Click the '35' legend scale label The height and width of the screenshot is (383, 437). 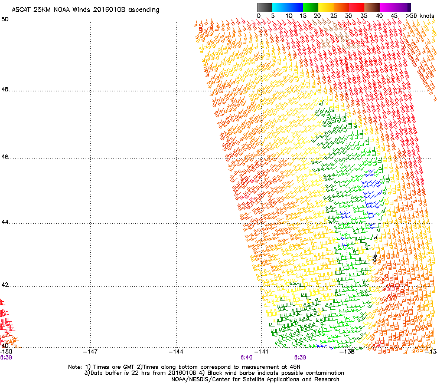pyautogui.click(x=364, y=16)
